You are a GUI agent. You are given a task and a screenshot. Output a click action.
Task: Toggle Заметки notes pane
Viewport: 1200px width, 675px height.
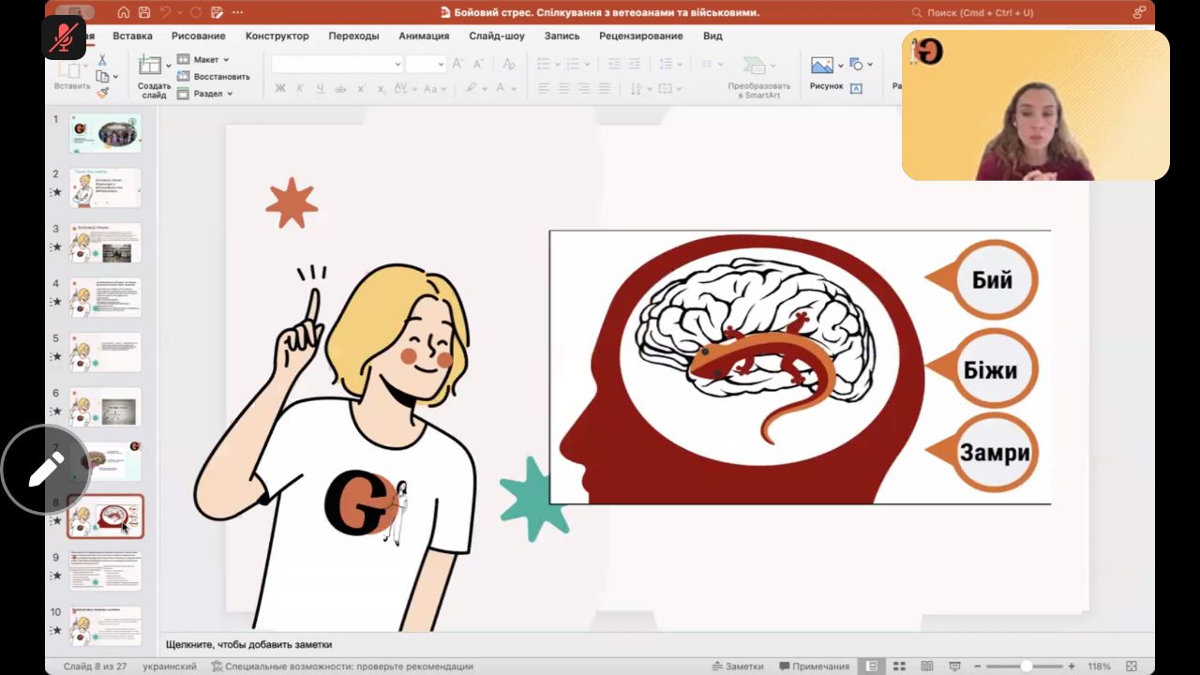click(738, 667)
